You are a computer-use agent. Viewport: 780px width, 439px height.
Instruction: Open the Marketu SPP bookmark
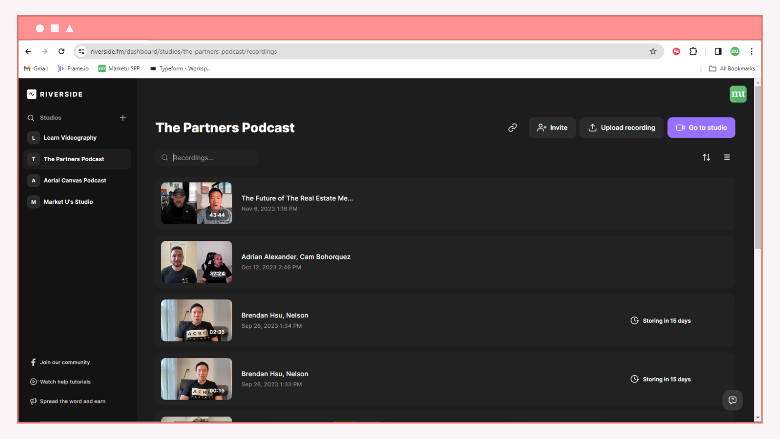[119, 68]
